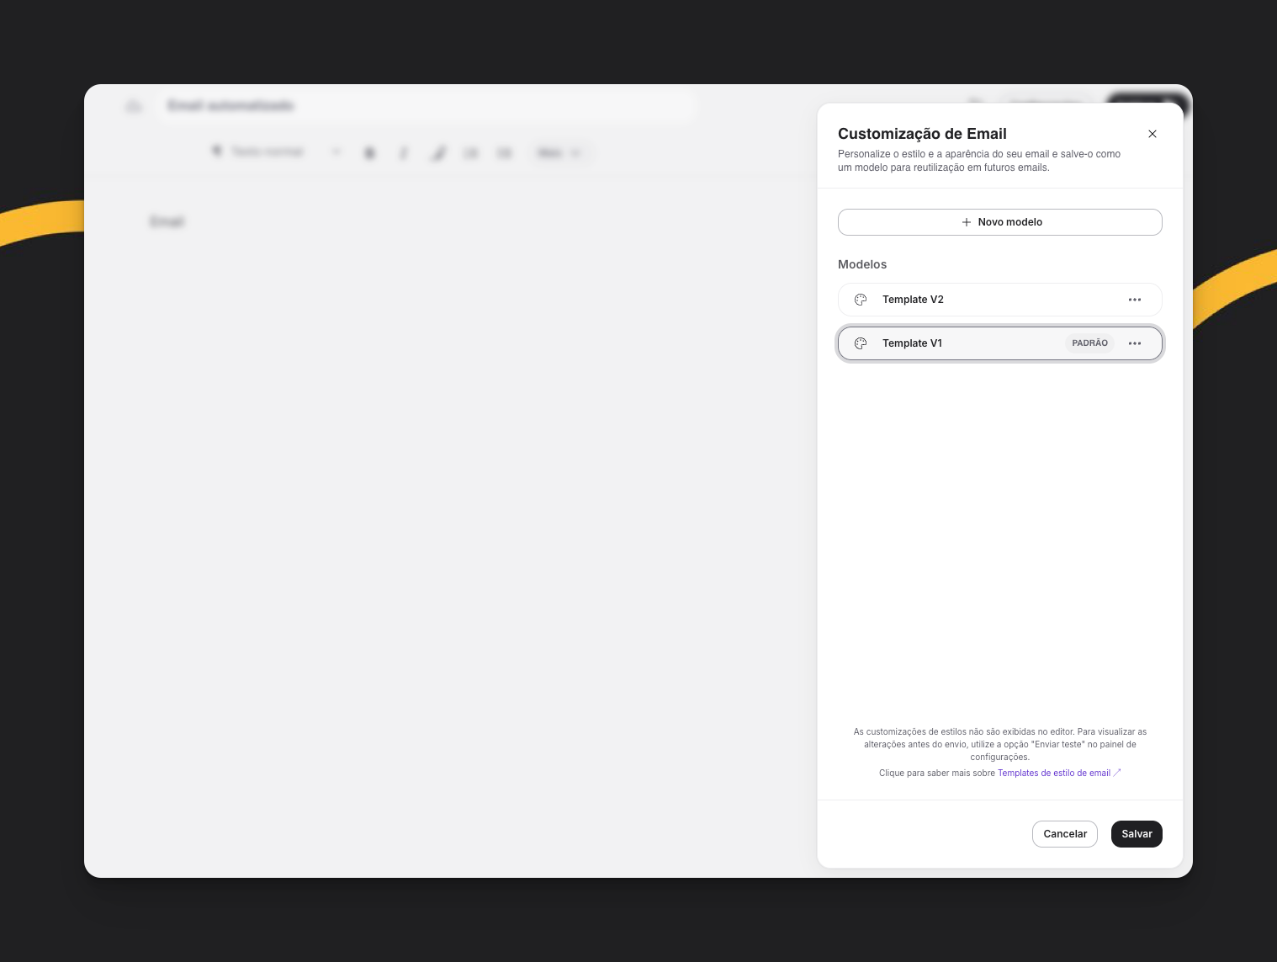Toggle italic formatting in the toolbar
Viewport: 1277px width, 962px height.
[404, 152]
